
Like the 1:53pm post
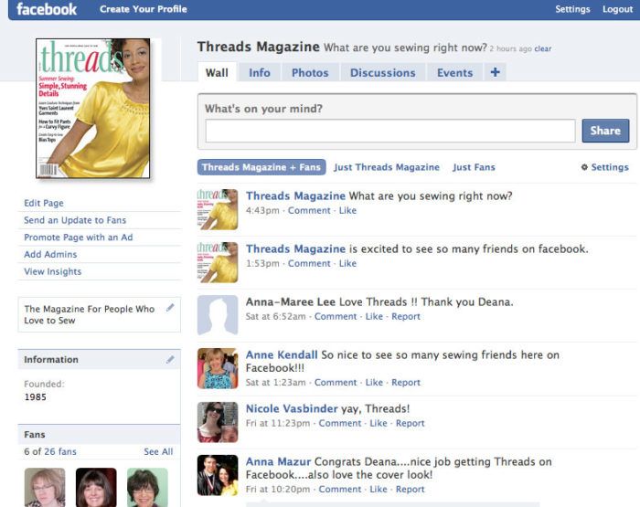(x=347, y=263)
